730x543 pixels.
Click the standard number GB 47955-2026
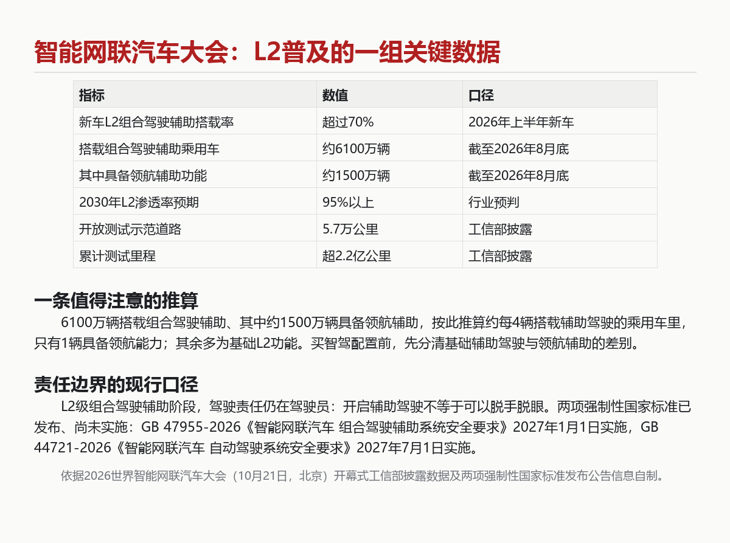coord(192,427)
